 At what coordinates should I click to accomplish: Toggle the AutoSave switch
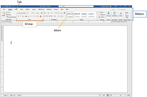(x=7, y=6)
